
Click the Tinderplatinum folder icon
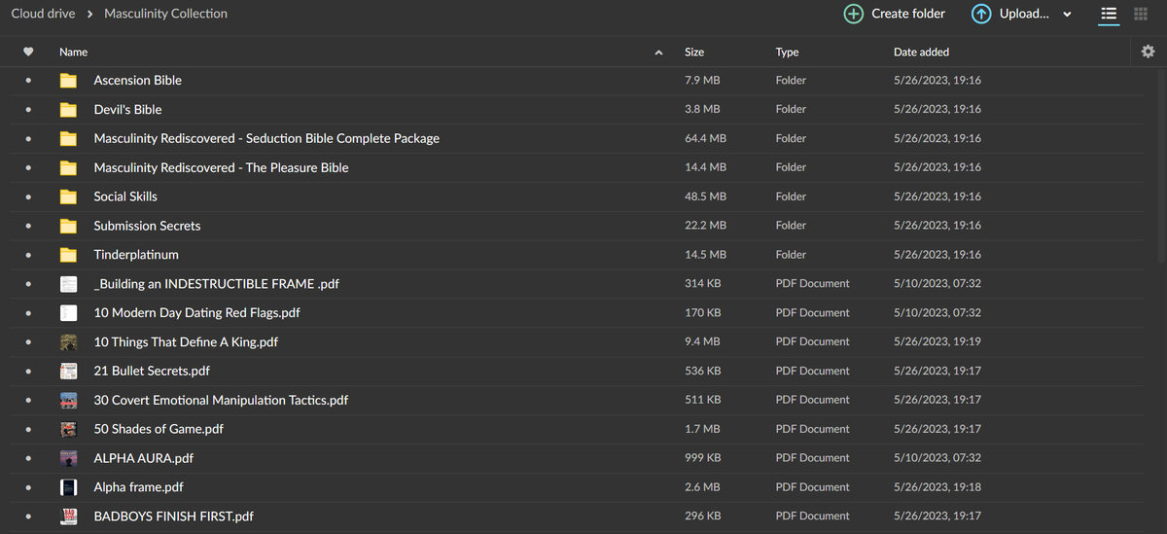pos(68,255)
